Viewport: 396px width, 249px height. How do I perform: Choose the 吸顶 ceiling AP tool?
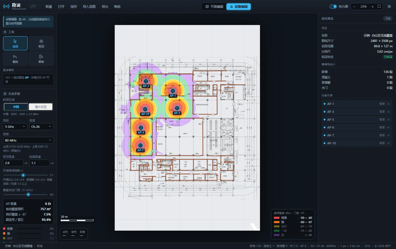[41, 43]
